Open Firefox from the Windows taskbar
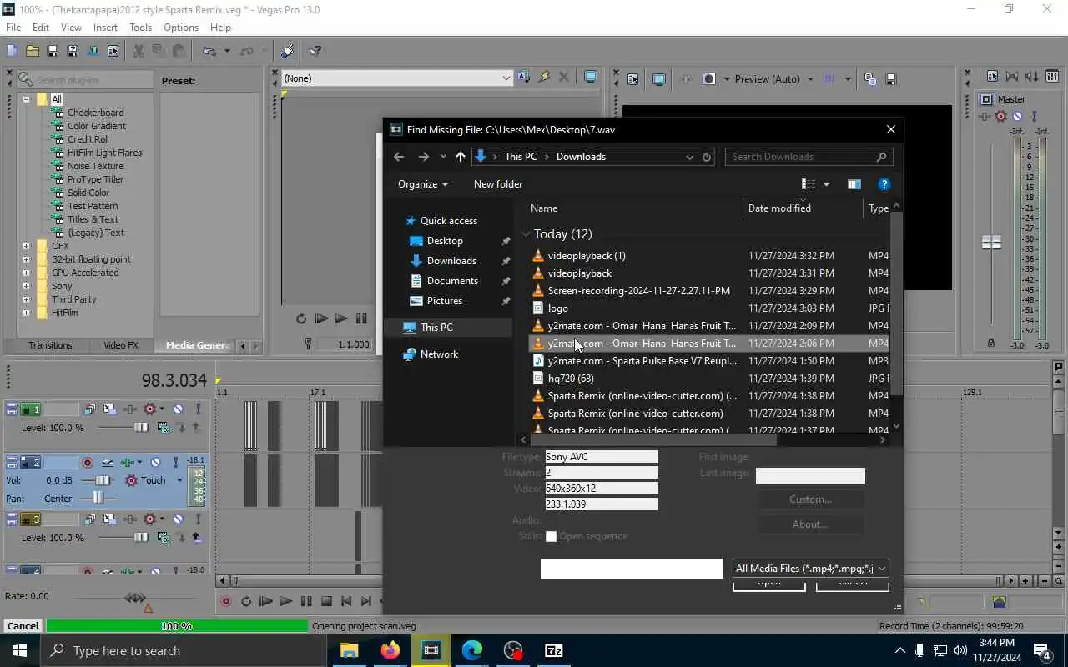1068x667 pixels. click(x=390, y=650)
